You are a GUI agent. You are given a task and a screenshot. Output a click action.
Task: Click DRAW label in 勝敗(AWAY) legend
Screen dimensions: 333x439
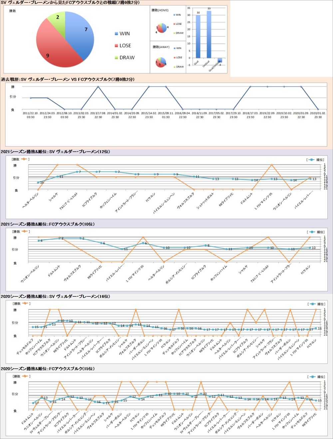pyautogui.click(x=179, y=67)
